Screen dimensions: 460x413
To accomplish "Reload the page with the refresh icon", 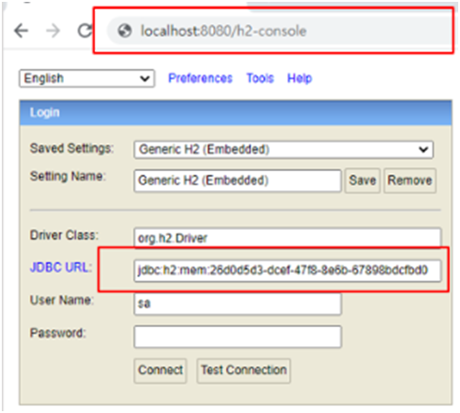I will click(84, 30).
